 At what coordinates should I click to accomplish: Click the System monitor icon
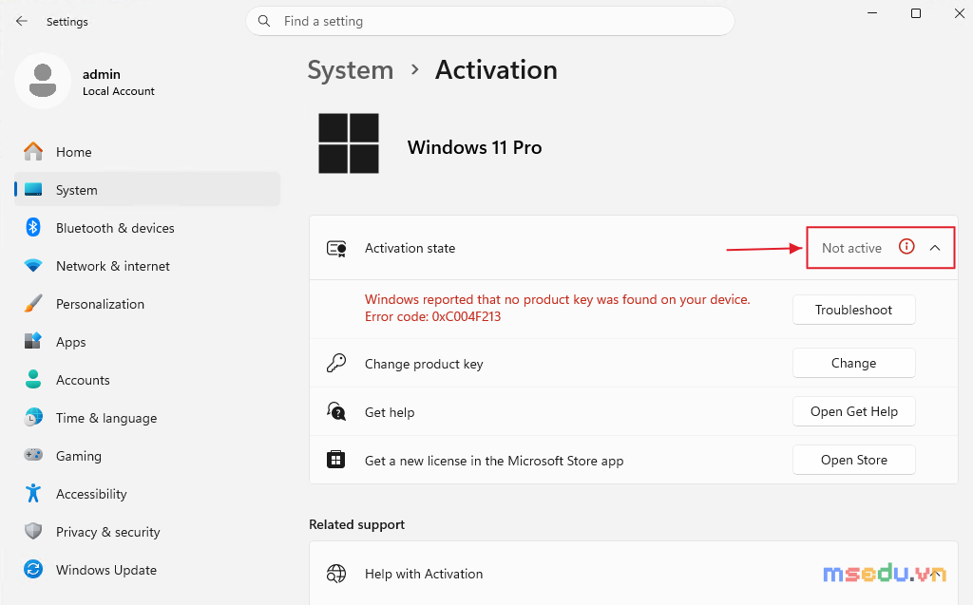coord(33,189)
